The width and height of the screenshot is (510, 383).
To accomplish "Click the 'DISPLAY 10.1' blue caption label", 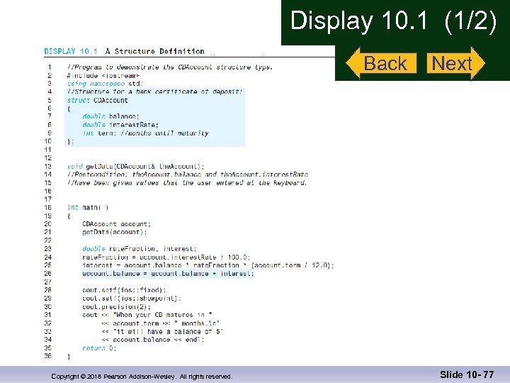I will [x=71, y=51].
